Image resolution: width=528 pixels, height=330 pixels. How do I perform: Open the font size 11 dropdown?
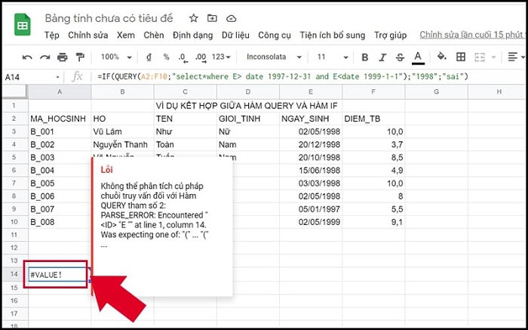(330, 57)
